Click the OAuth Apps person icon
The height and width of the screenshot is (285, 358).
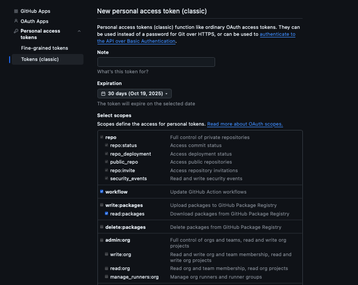[x=16, y=21]
